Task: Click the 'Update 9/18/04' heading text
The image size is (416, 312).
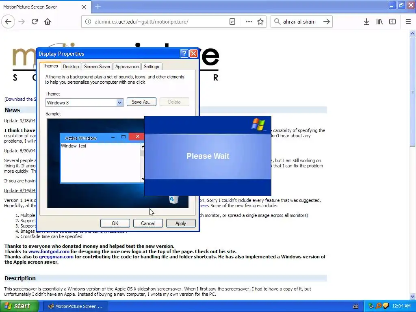Action: coord(20,121)
